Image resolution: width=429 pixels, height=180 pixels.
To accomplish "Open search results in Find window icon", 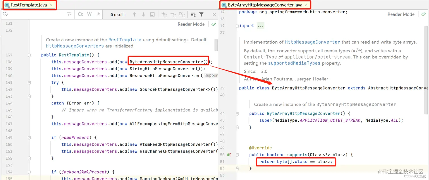I will 193,14.
